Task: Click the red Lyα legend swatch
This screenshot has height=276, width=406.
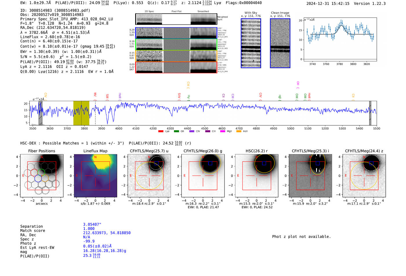Action: coord(161,131)
